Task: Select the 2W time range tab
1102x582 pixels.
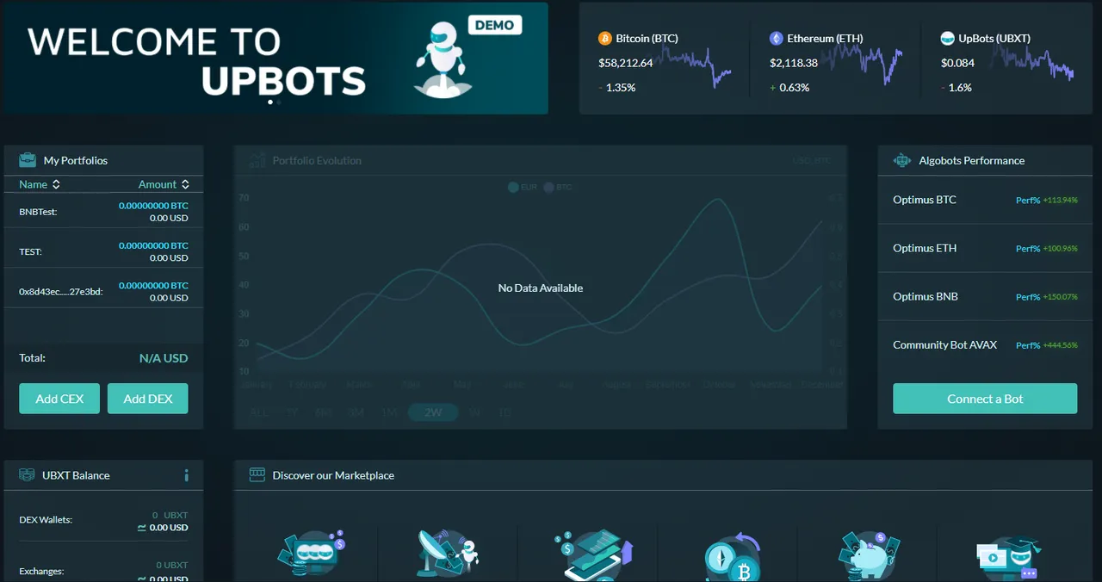Action: [433, 412]
